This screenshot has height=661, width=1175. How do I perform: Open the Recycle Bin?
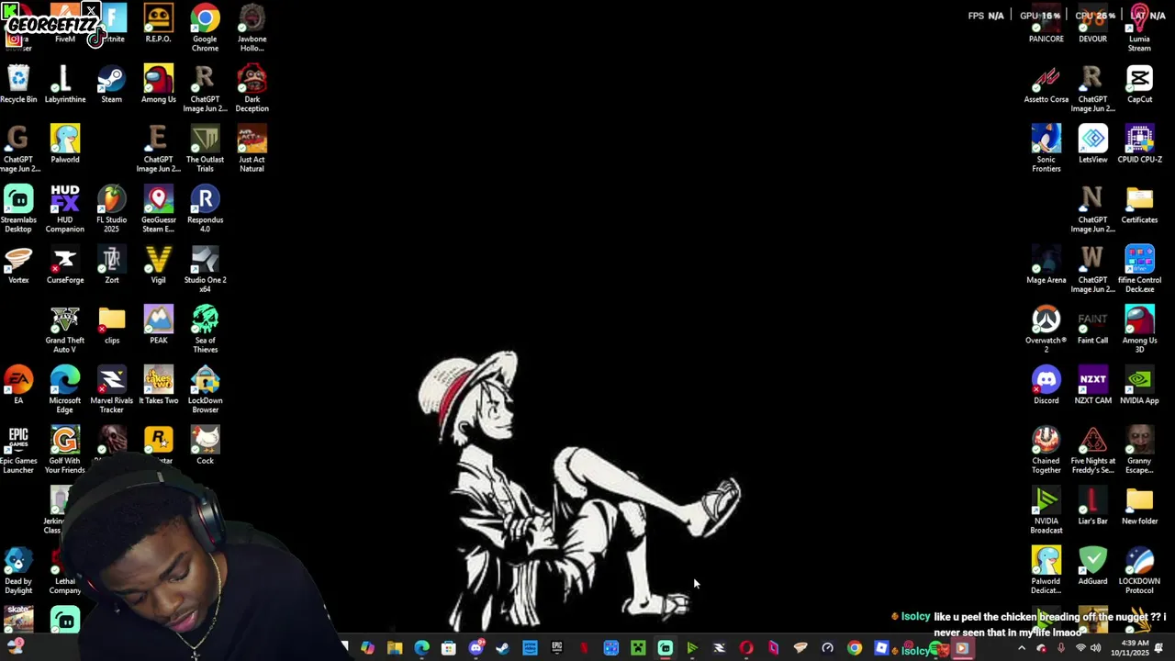tap(18, 84)
